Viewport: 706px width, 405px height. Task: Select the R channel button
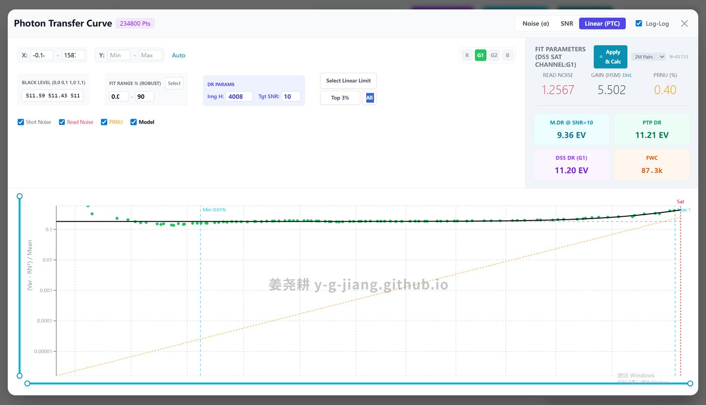click(467, 55)
